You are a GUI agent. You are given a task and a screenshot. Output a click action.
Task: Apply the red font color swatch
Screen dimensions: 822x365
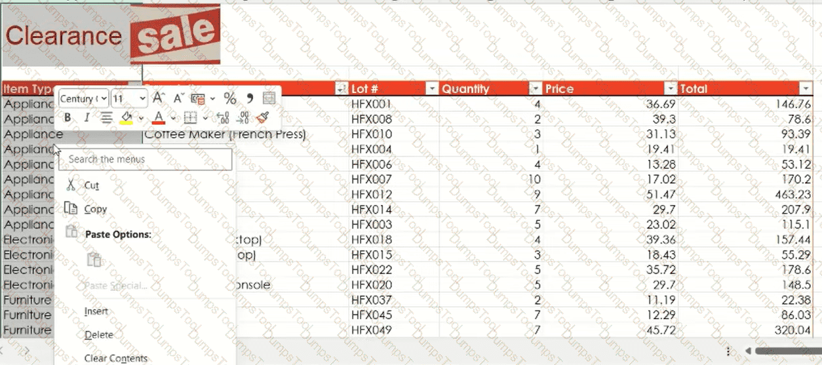158,118
